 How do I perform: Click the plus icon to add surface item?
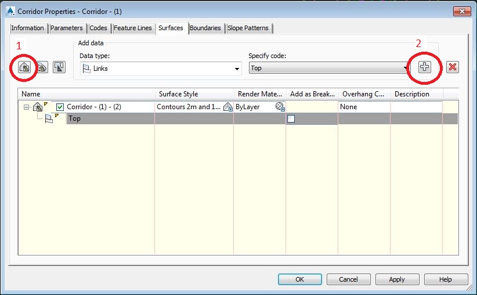[x=424, y=67]
